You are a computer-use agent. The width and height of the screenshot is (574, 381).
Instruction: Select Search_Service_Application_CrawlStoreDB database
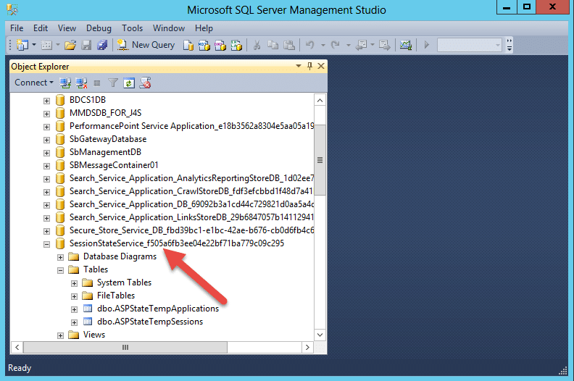(191, 191)
